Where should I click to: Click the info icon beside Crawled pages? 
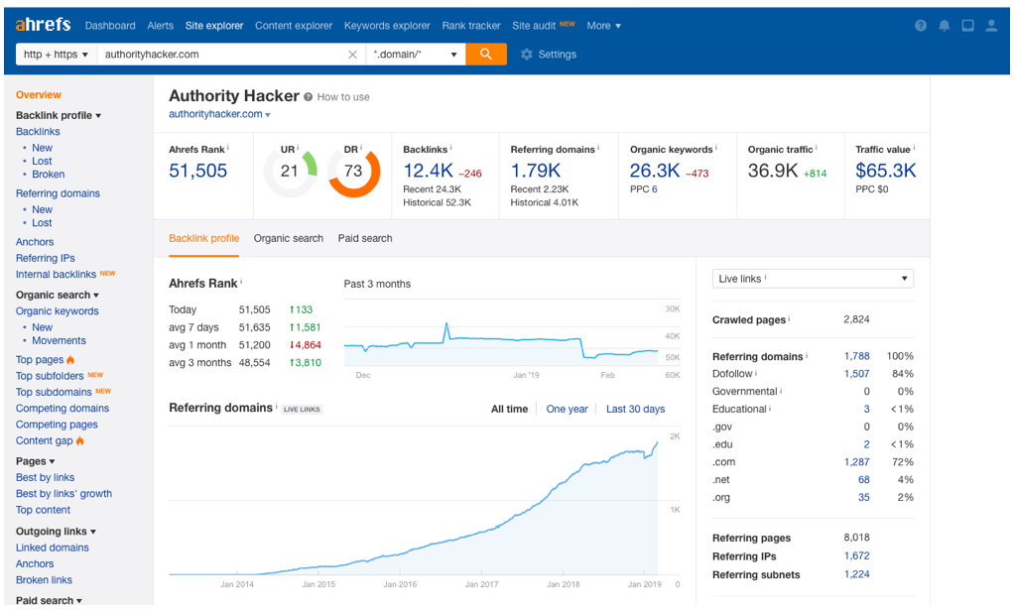[789, 318]
